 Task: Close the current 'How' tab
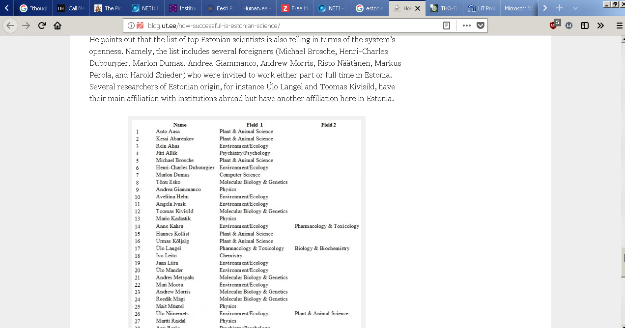point(417,8)
